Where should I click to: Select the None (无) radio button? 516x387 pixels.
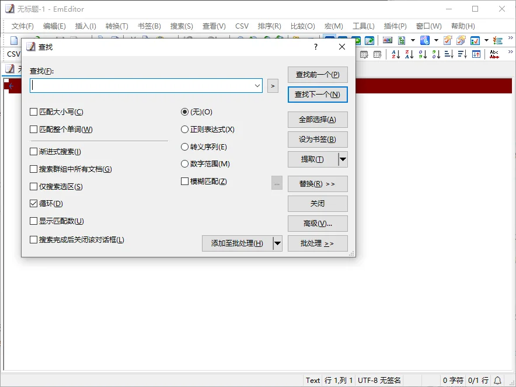184,112
